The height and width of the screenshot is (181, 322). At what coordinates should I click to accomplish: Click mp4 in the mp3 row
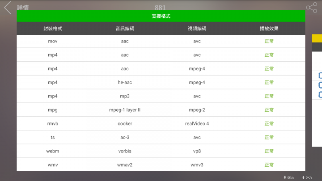click(53, 96)
